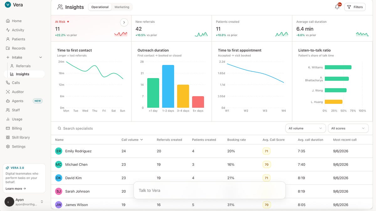Open the Agents robot icon
376x211 pixels.
8,101
